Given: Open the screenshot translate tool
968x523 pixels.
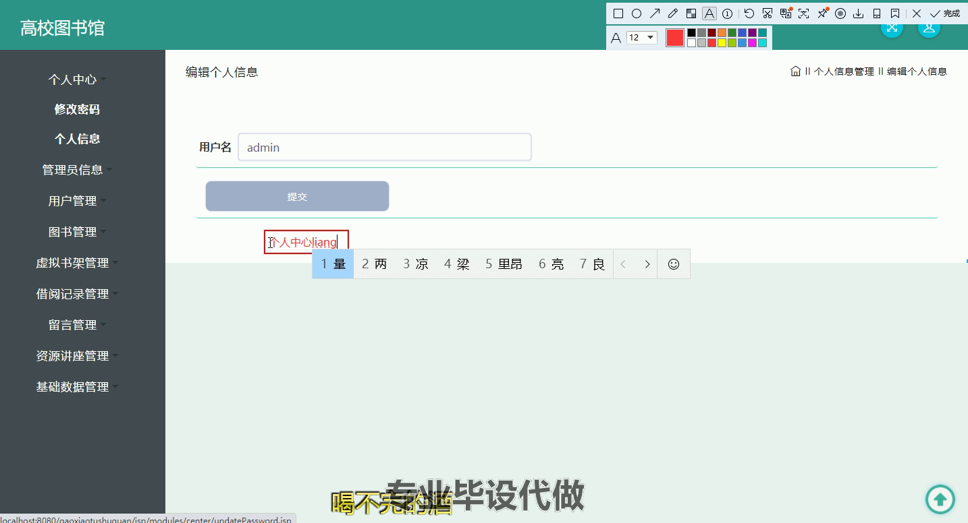Looking at the screenshot, I should [786, 13].
